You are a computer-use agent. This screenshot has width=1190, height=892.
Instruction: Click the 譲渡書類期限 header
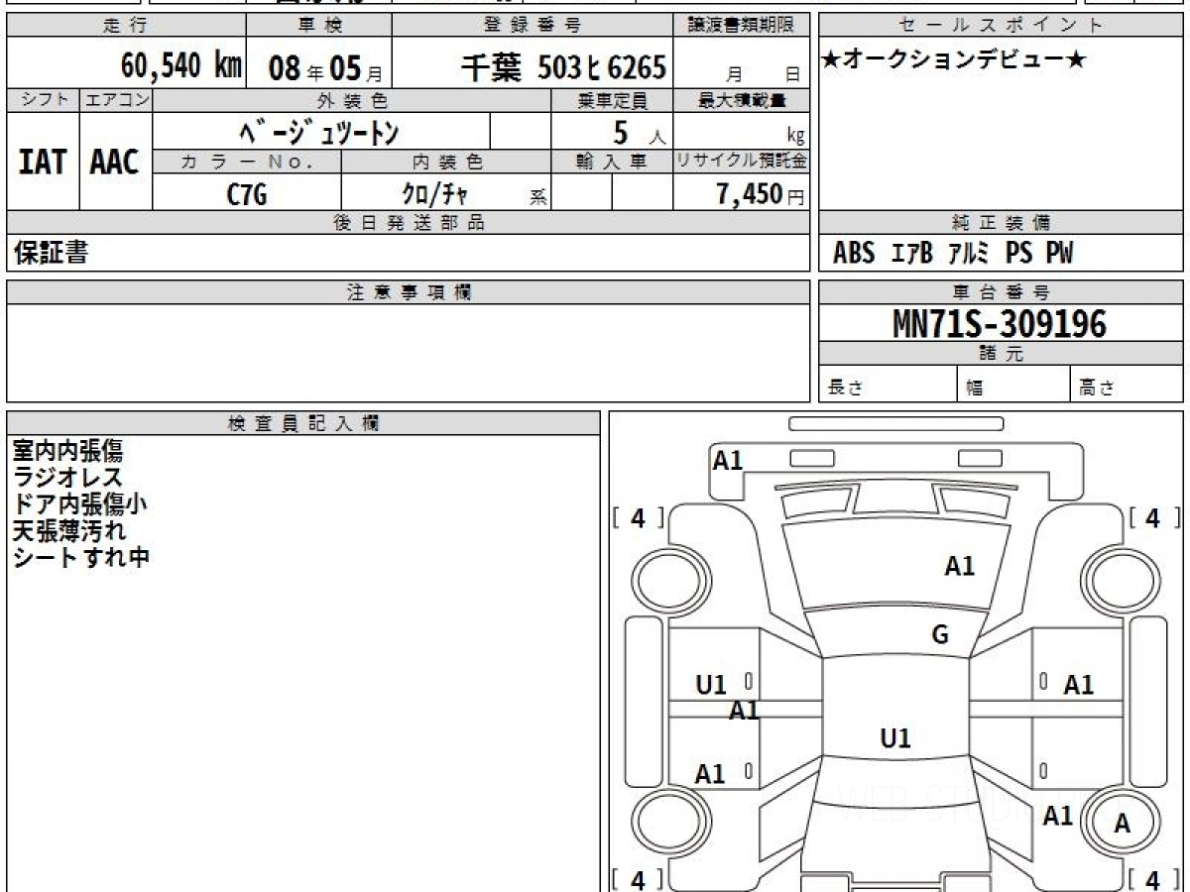coord(742,26)
